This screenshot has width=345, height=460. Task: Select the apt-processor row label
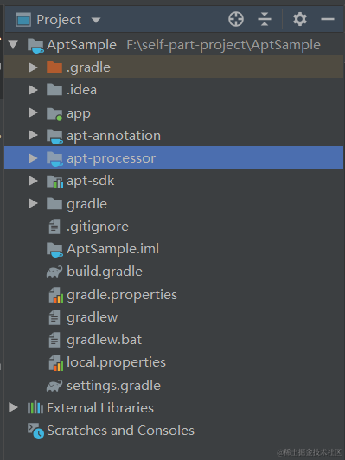tap(111, 159)
